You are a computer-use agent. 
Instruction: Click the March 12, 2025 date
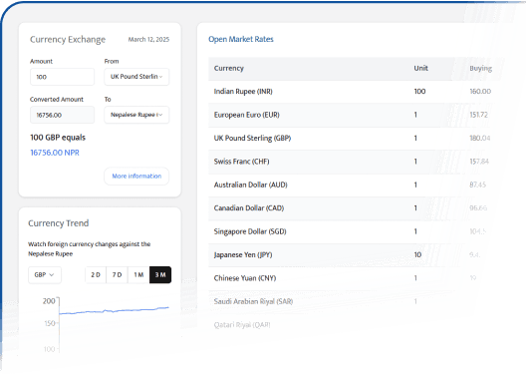[148, 40]
